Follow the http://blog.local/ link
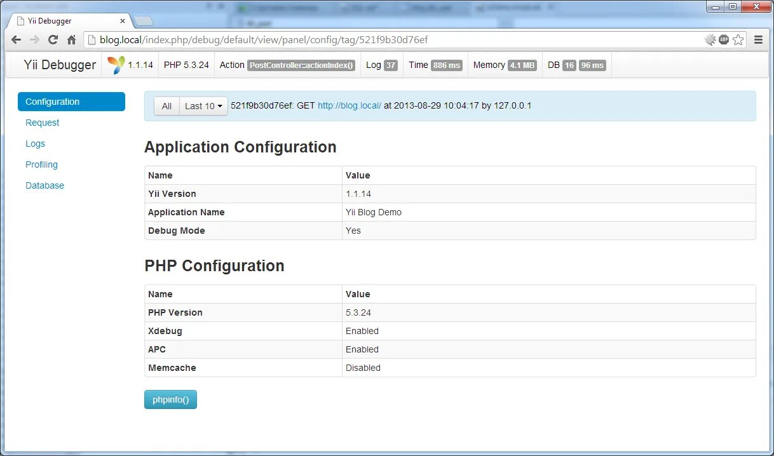 350,106
